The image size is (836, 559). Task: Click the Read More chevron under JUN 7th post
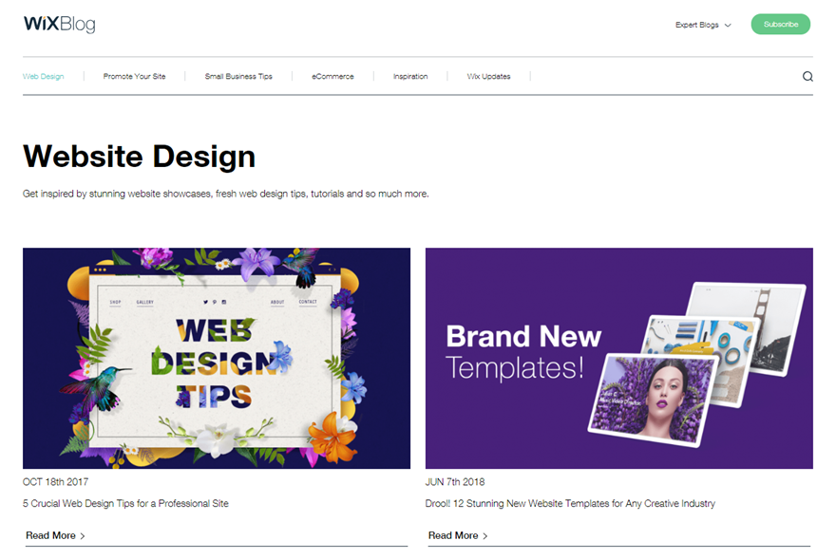[x=485, y=536]
